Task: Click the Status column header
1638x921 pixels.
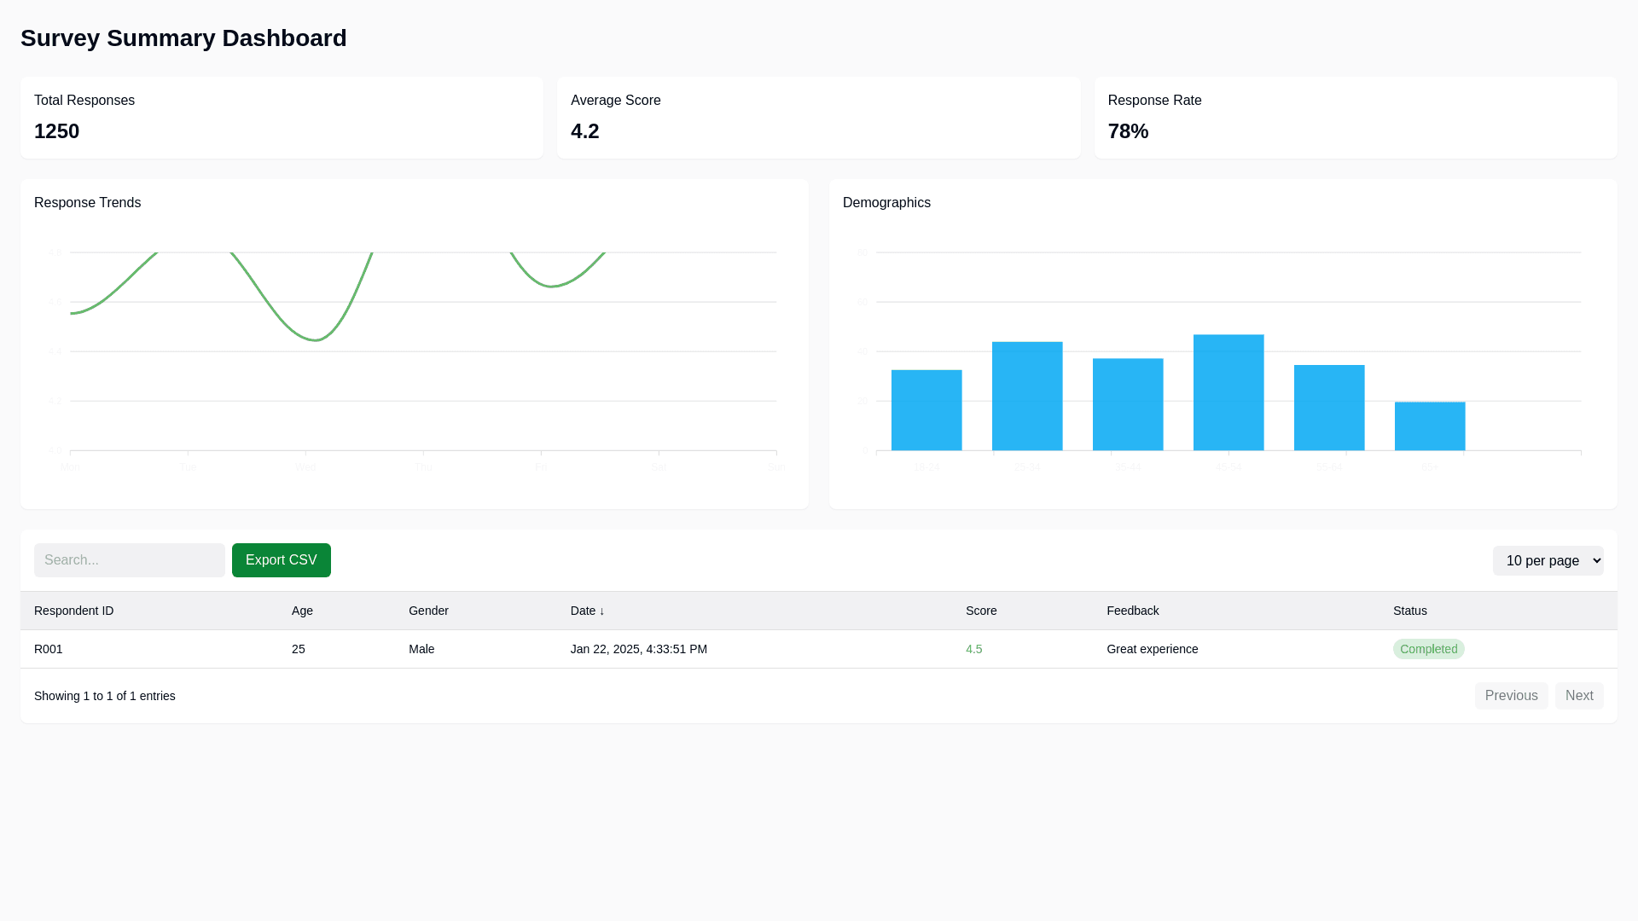Action: click(1409, 611)
